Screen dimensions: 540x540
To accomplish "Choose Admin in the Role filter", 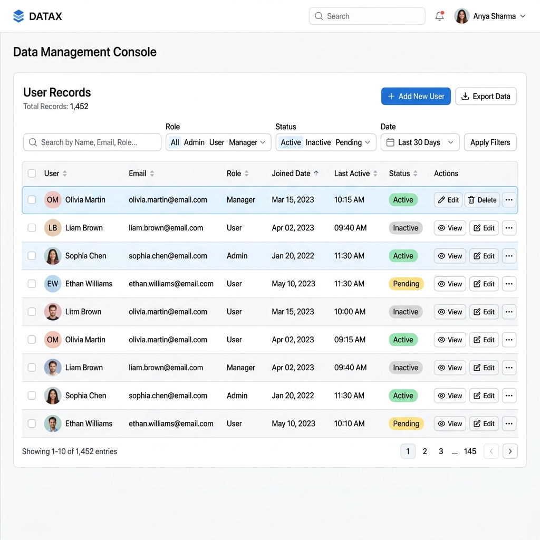I will (x=194, y=142).
